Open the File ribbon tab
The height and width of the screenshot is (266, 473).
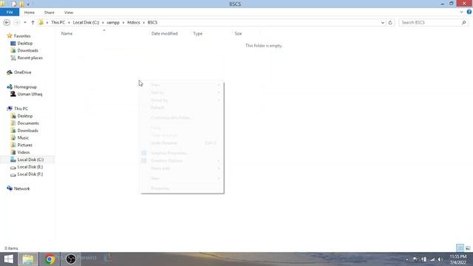[x=10, y=13]
